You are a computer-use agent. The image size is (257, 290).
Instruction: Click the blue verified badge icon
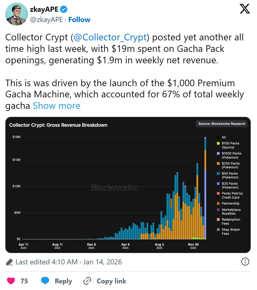64,9
